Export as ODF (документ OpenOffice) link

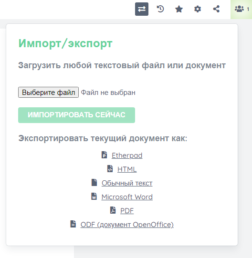127,225
